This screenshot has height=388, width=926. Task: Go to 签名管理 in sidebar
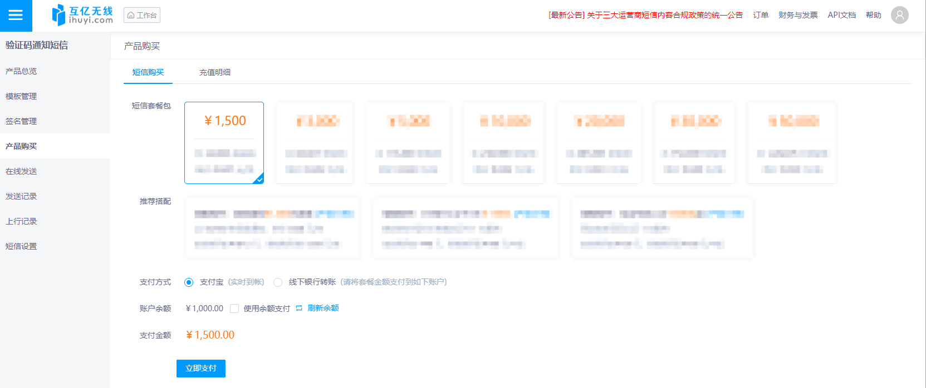point(21,121)
